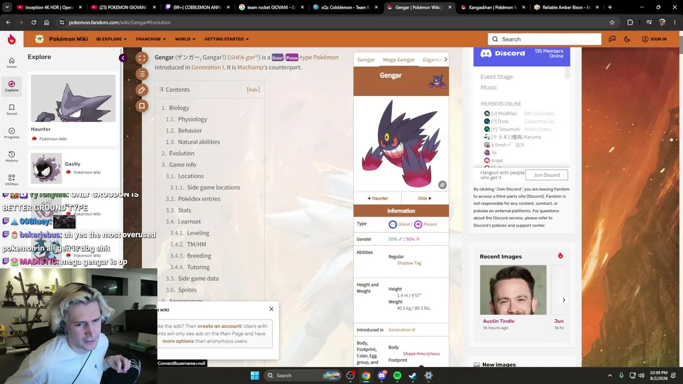This screenshot has width=683, height=384.
Task: Open the Progress section in sidebar
Action: click(x=12, y=133)
